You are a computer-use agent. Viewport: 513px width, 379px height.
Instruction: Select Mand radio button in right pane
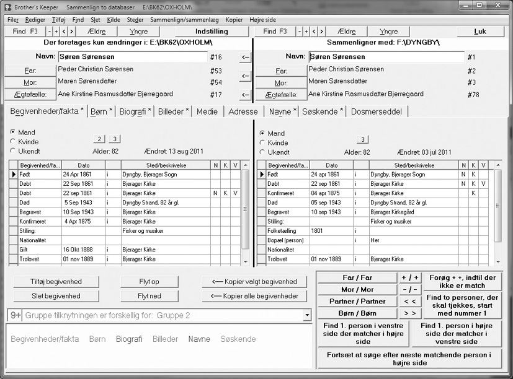(x=262, y=133)
